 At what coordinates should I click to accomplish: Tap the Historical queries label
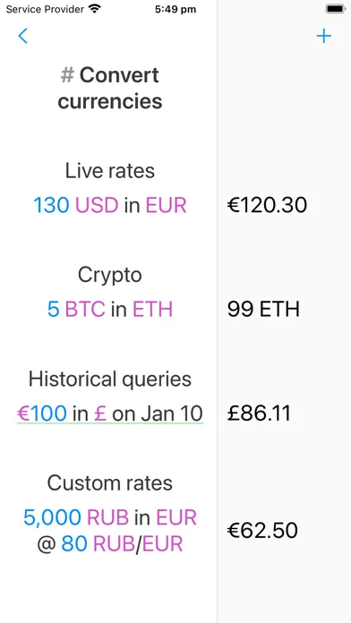point(110,379)
